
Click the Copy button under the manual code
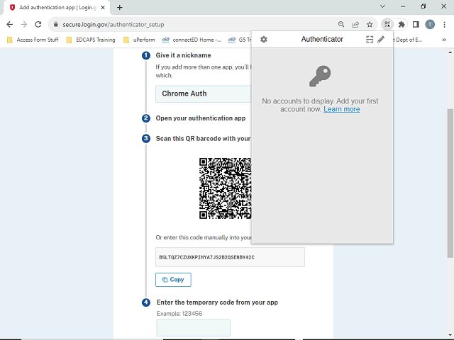click(173, 280)
